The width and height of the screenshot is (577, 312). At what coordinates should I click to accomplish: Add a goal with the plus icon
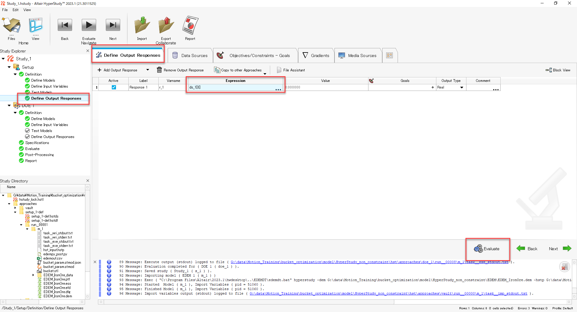pos(433,87)
